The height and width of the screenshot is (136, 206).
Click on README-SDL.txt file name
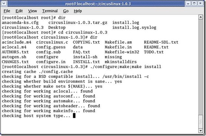pyautogui.click(x=161, y=42)
